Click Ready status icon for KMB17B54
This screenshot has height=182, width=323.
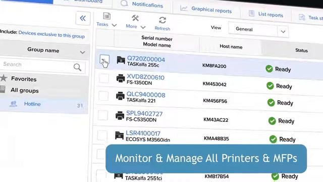275,176
